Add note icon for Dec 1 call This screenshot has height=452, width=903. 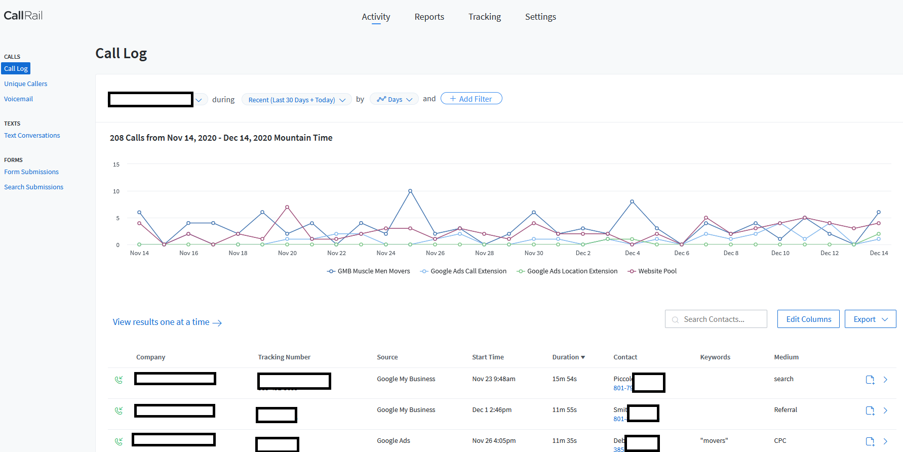point(870,410)
